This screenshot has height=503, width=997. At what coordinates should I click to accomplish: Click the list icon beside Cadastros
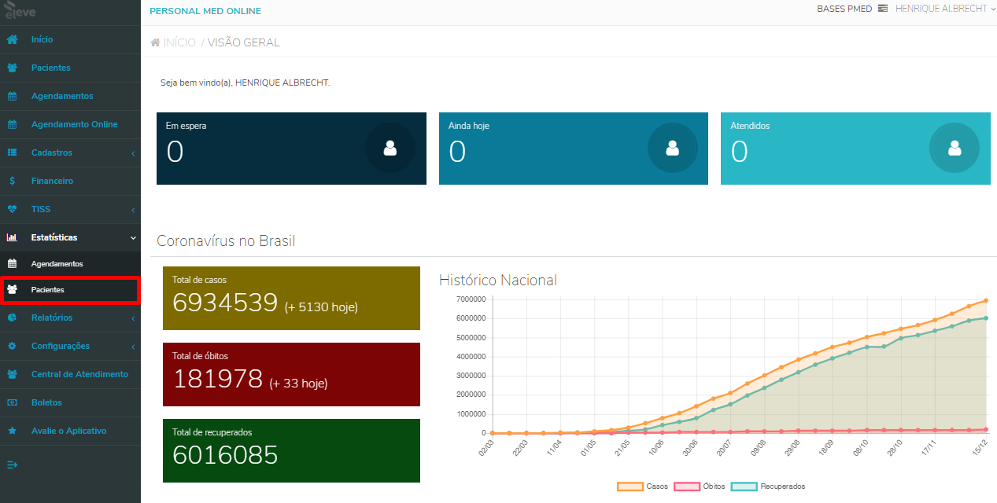tap(12, 152)
